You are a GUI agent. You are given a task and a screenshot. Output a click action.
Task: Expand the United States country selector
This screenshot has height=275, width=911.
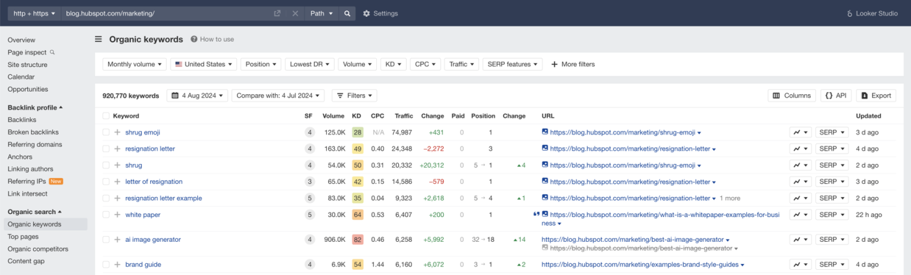click(204, 64)
